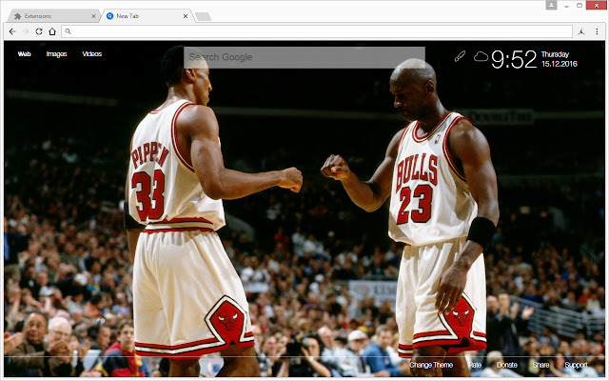Click the Change Theme link
609x381 pixels.
[431, 365]
